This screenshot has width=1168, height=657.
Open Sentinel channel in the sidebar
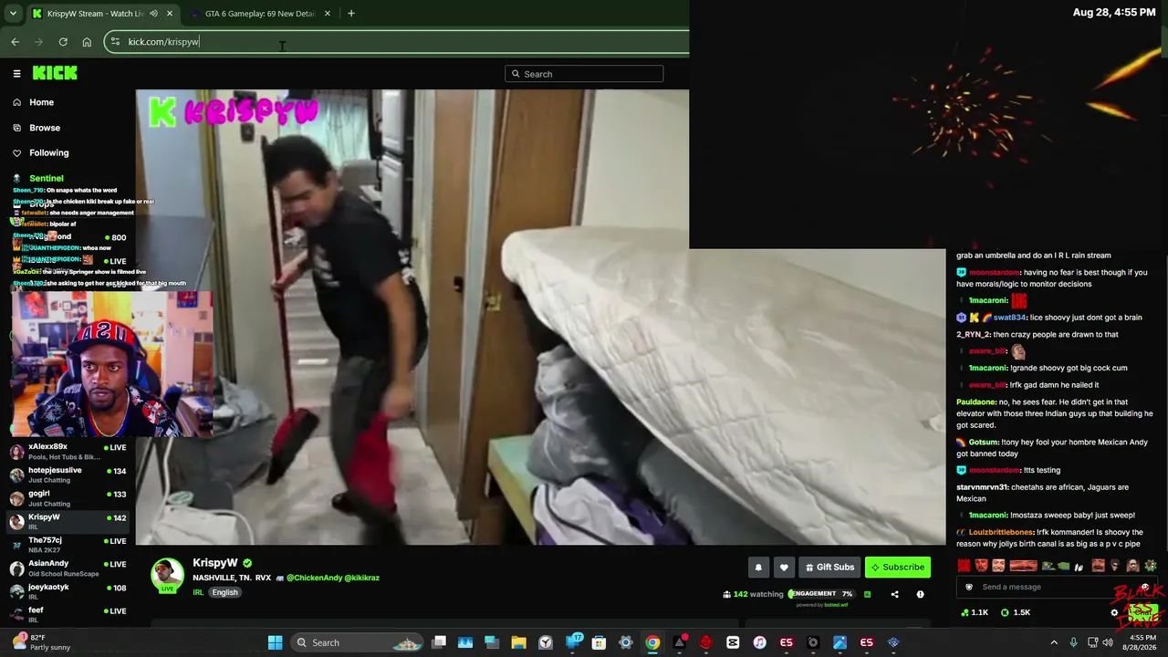46,179
